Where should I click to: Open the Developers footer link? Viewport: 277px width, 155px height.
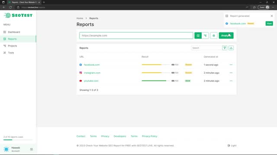(x=120, y=136)
